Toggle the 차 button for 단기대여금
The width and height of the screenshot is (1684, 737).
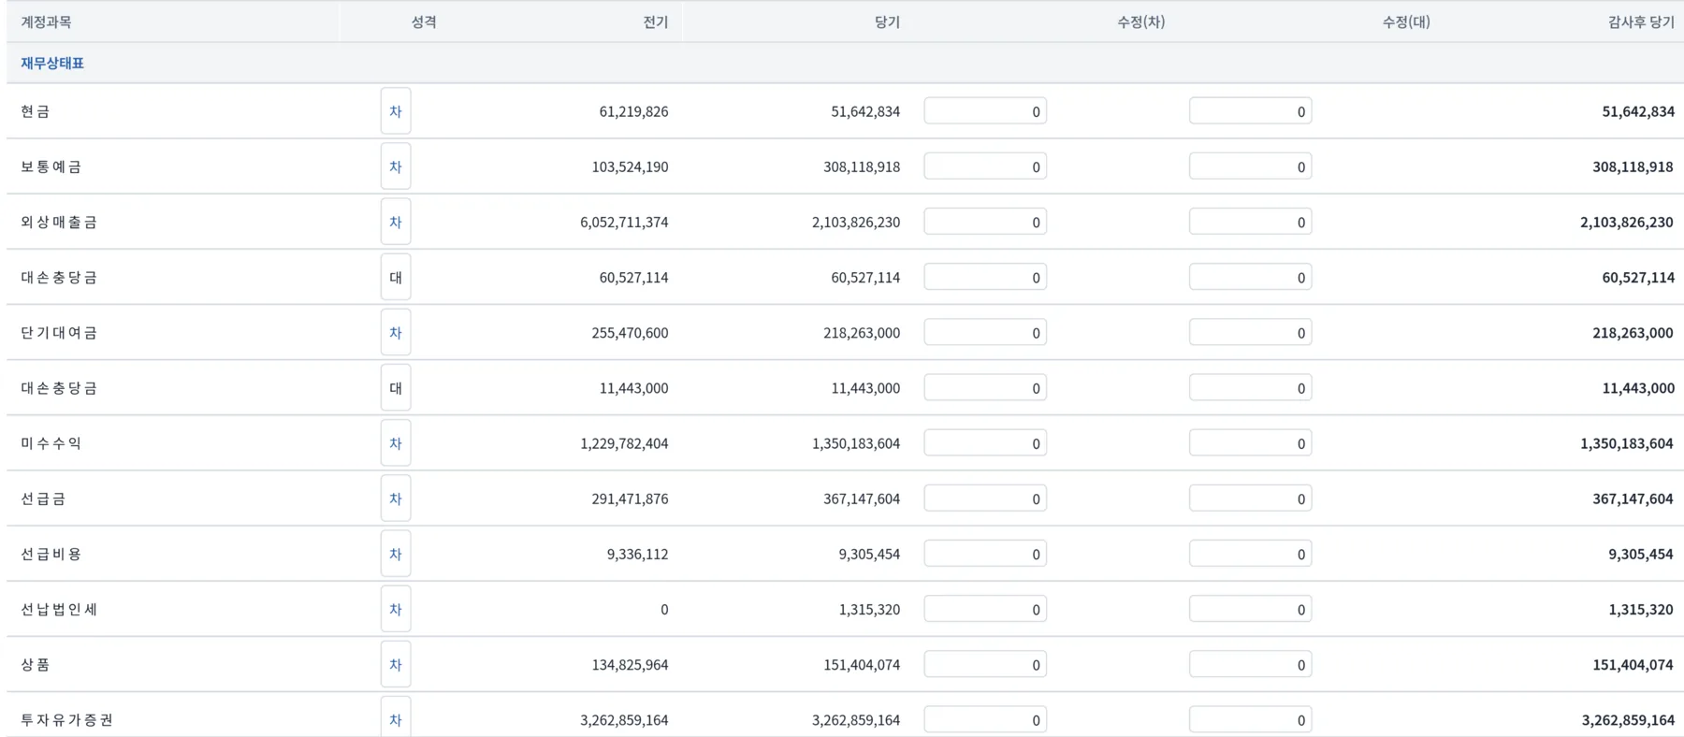coord(396,333)
